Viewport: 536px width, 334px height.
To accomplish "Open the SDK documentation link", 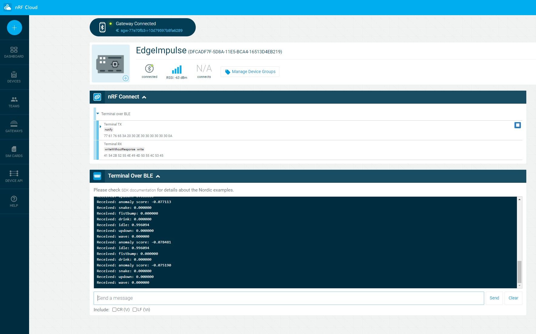I will click(138, 190).
